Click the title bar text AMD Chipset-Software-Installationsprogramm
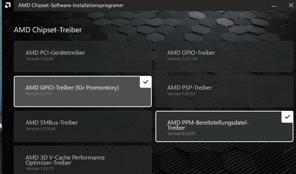The width and height of the screenshot is (296, 174). point(71,5)
